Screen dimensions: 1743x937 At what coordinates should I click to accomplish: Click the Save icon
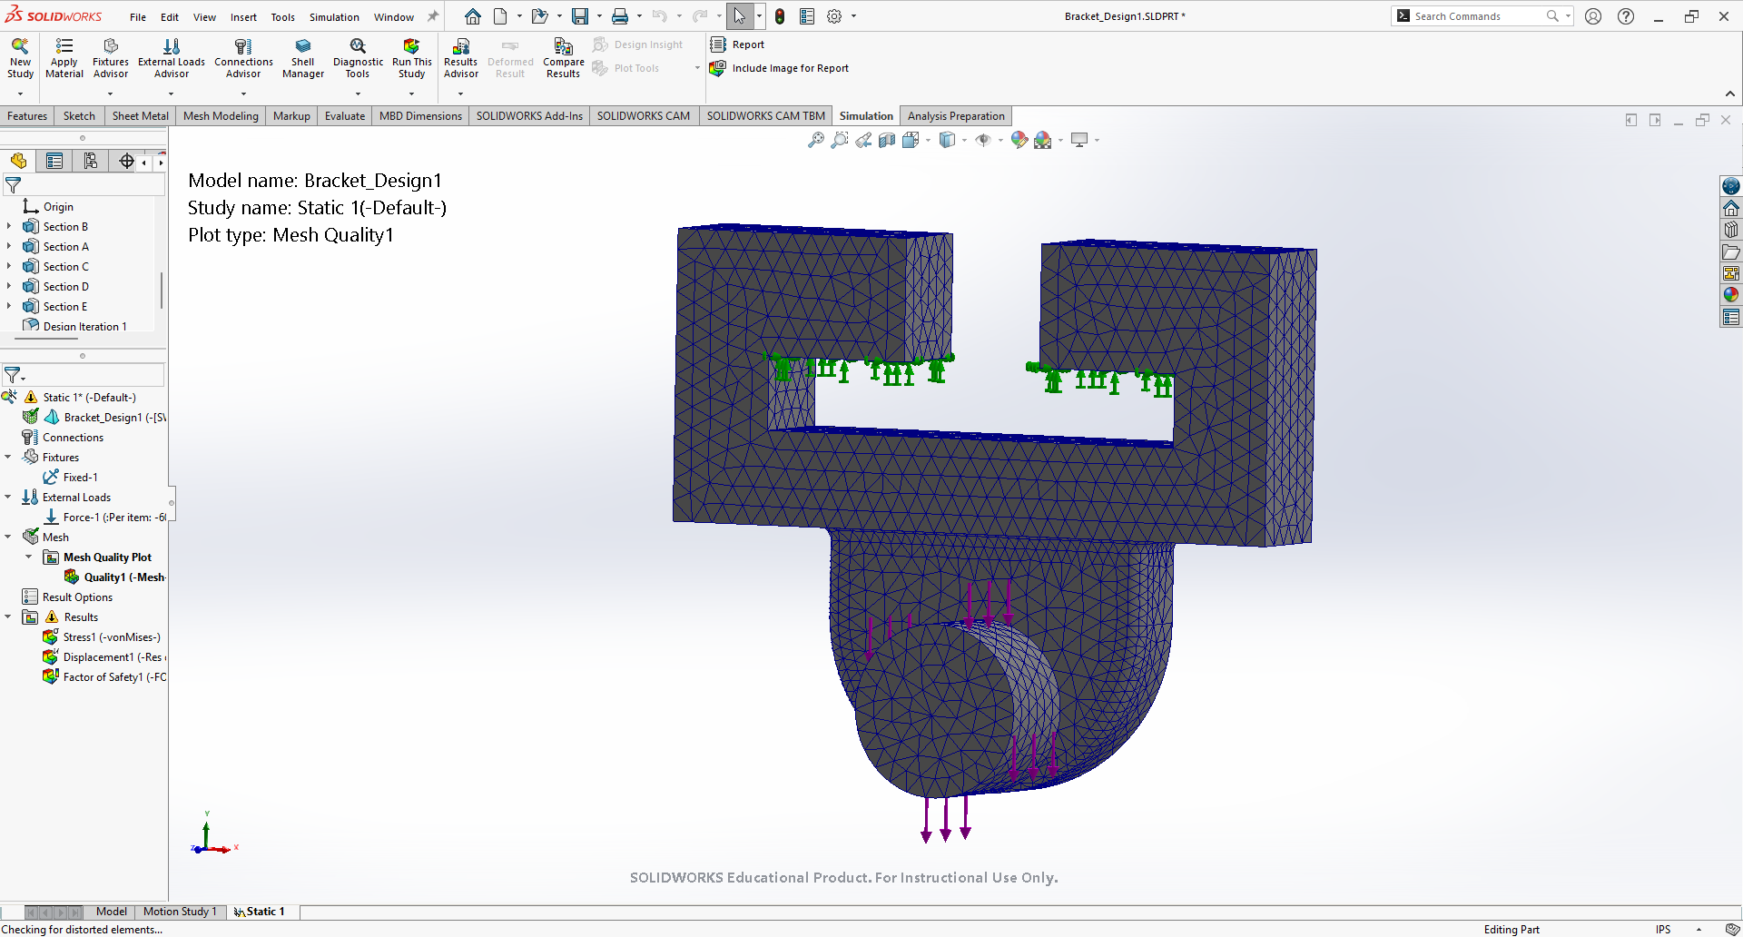click(579, 16)
